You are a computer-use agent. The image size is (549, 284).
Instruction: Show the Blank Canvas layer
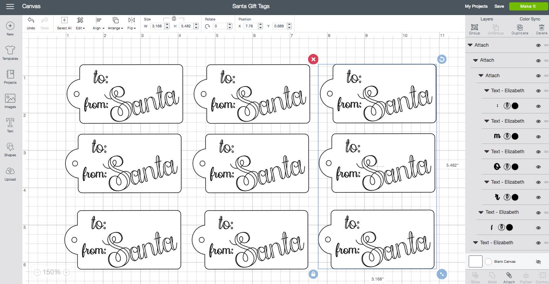click(x=538, y=262)
